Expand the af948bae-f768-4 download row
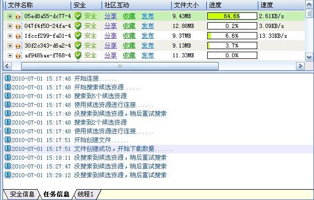This screenshot has height=200, width=314. tap(10, 55)
